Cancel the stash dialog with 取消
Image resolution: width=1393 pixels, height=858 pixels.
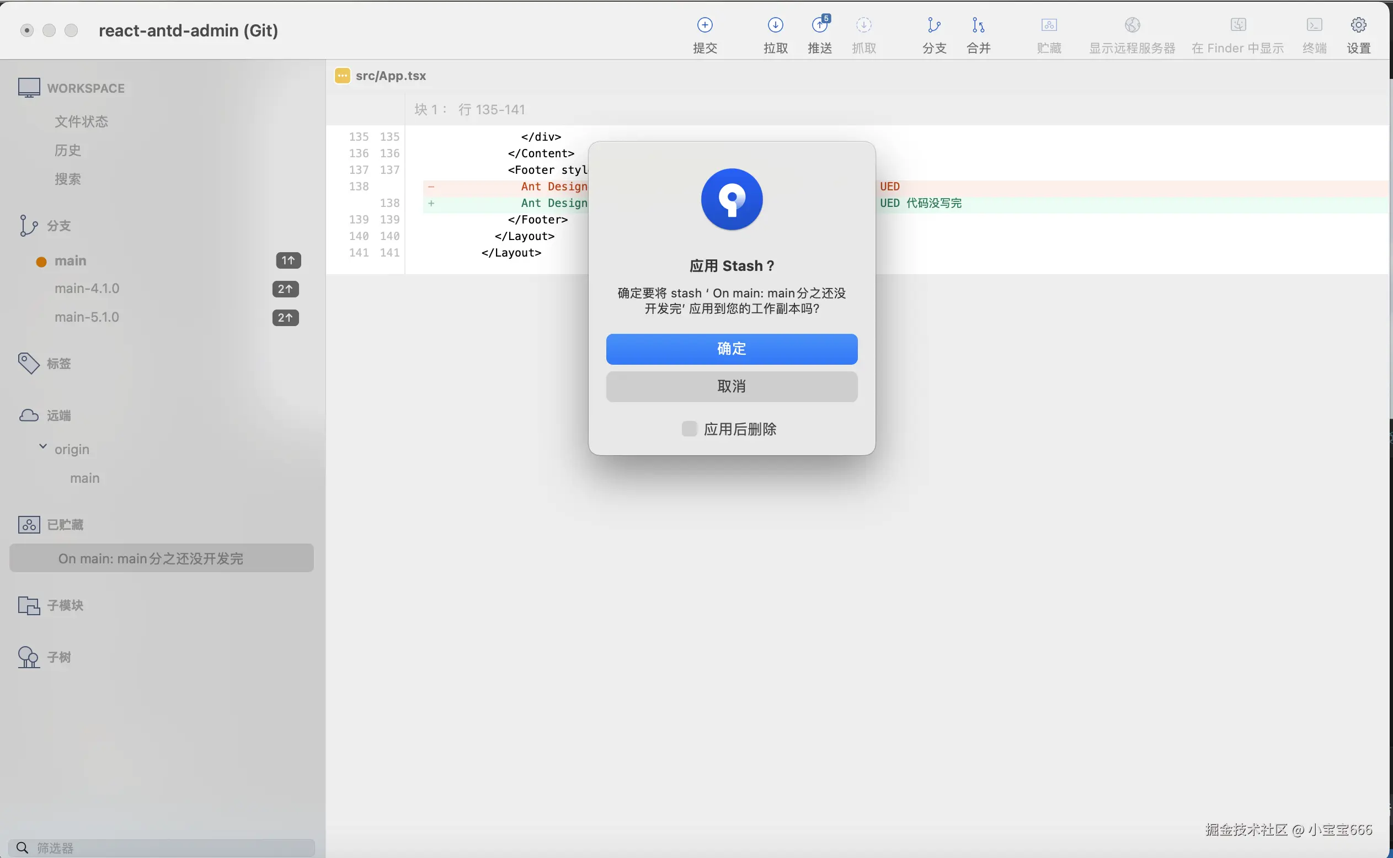tap(732, 386)
